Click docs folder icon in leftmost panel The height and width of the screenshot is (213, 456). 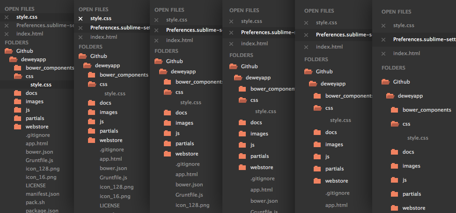17,93
